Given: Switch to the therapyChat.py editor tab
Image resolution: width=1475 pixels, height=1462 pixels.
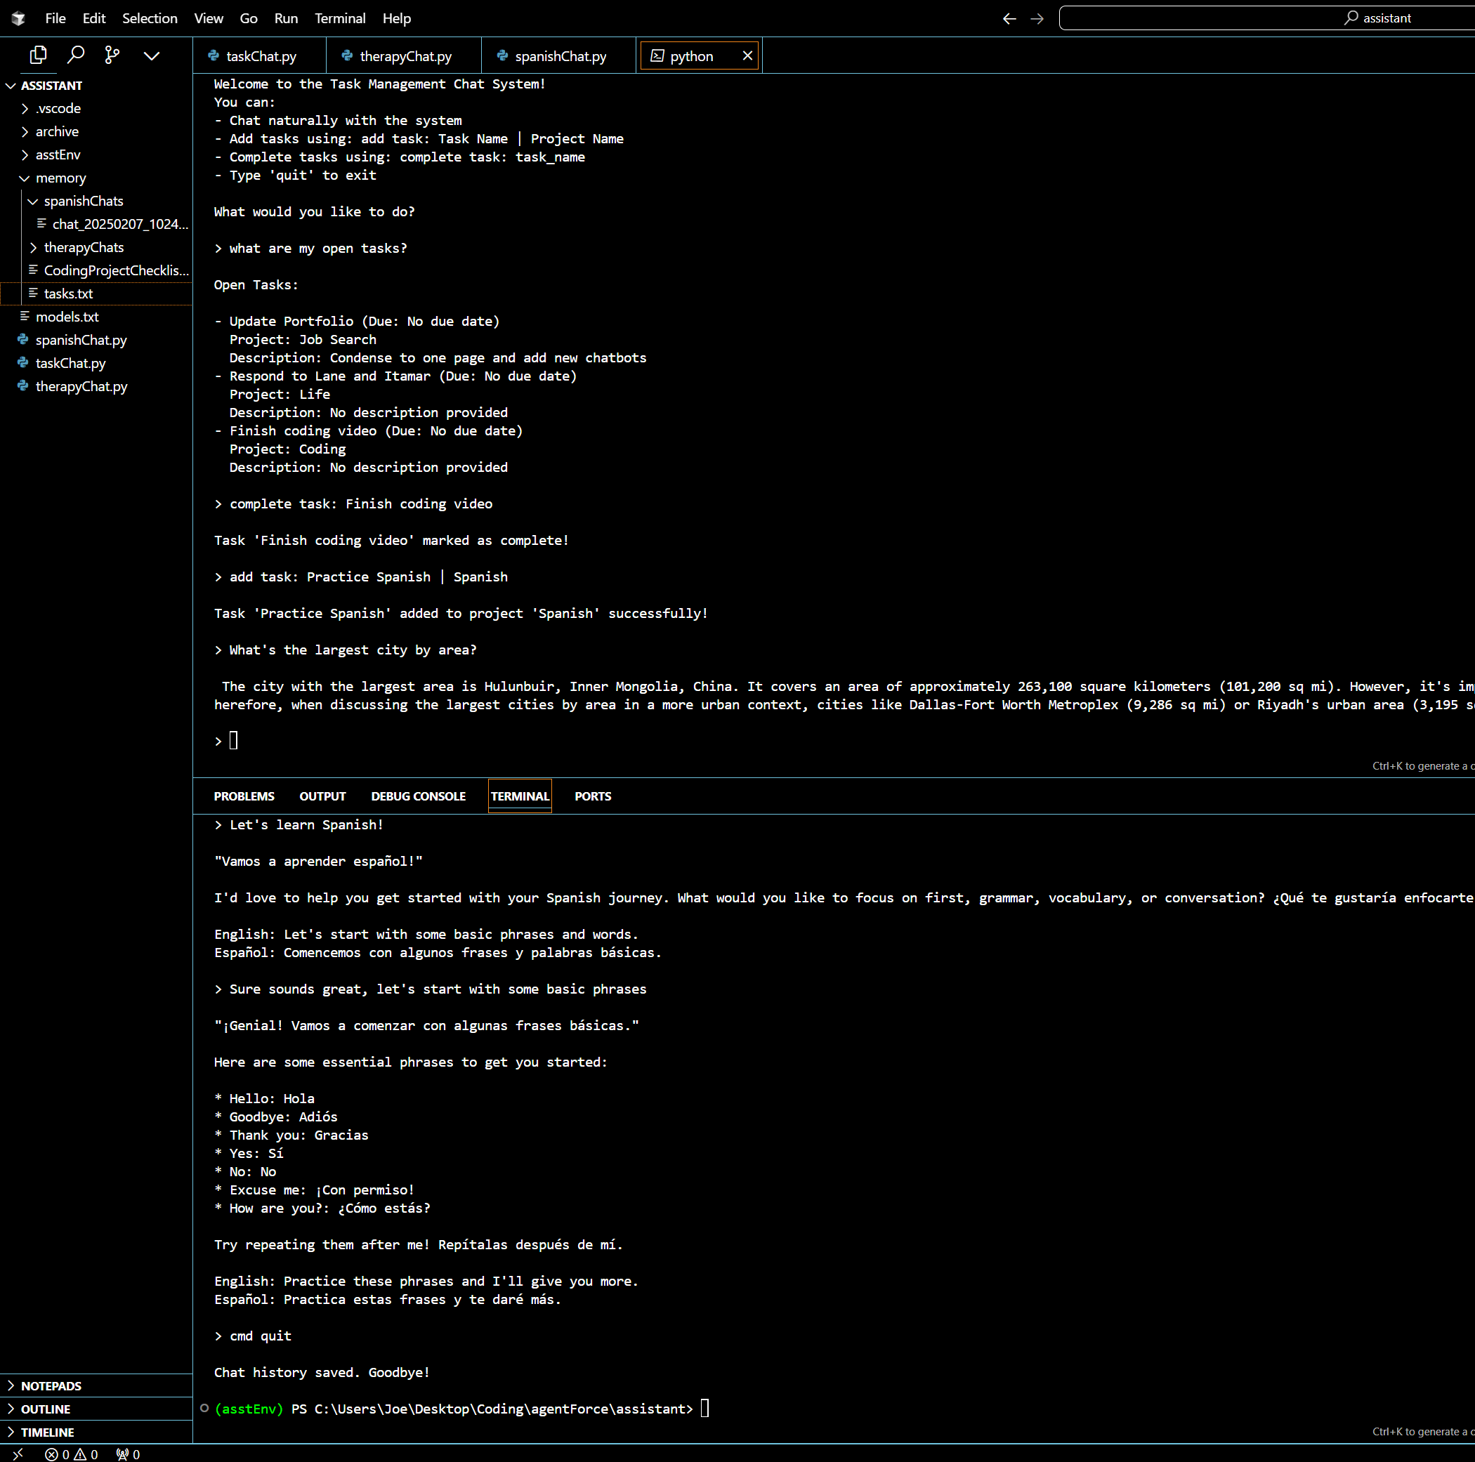Looking at the screenshot, I should tap(405, 55).
